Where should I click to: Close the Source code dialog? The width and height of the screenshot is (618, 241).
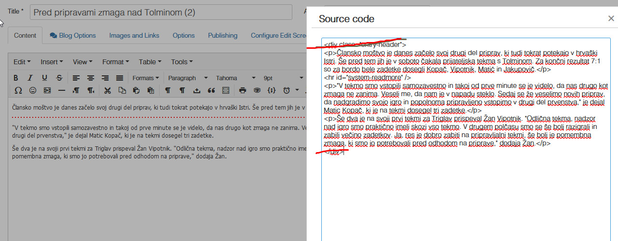point(611,19)
